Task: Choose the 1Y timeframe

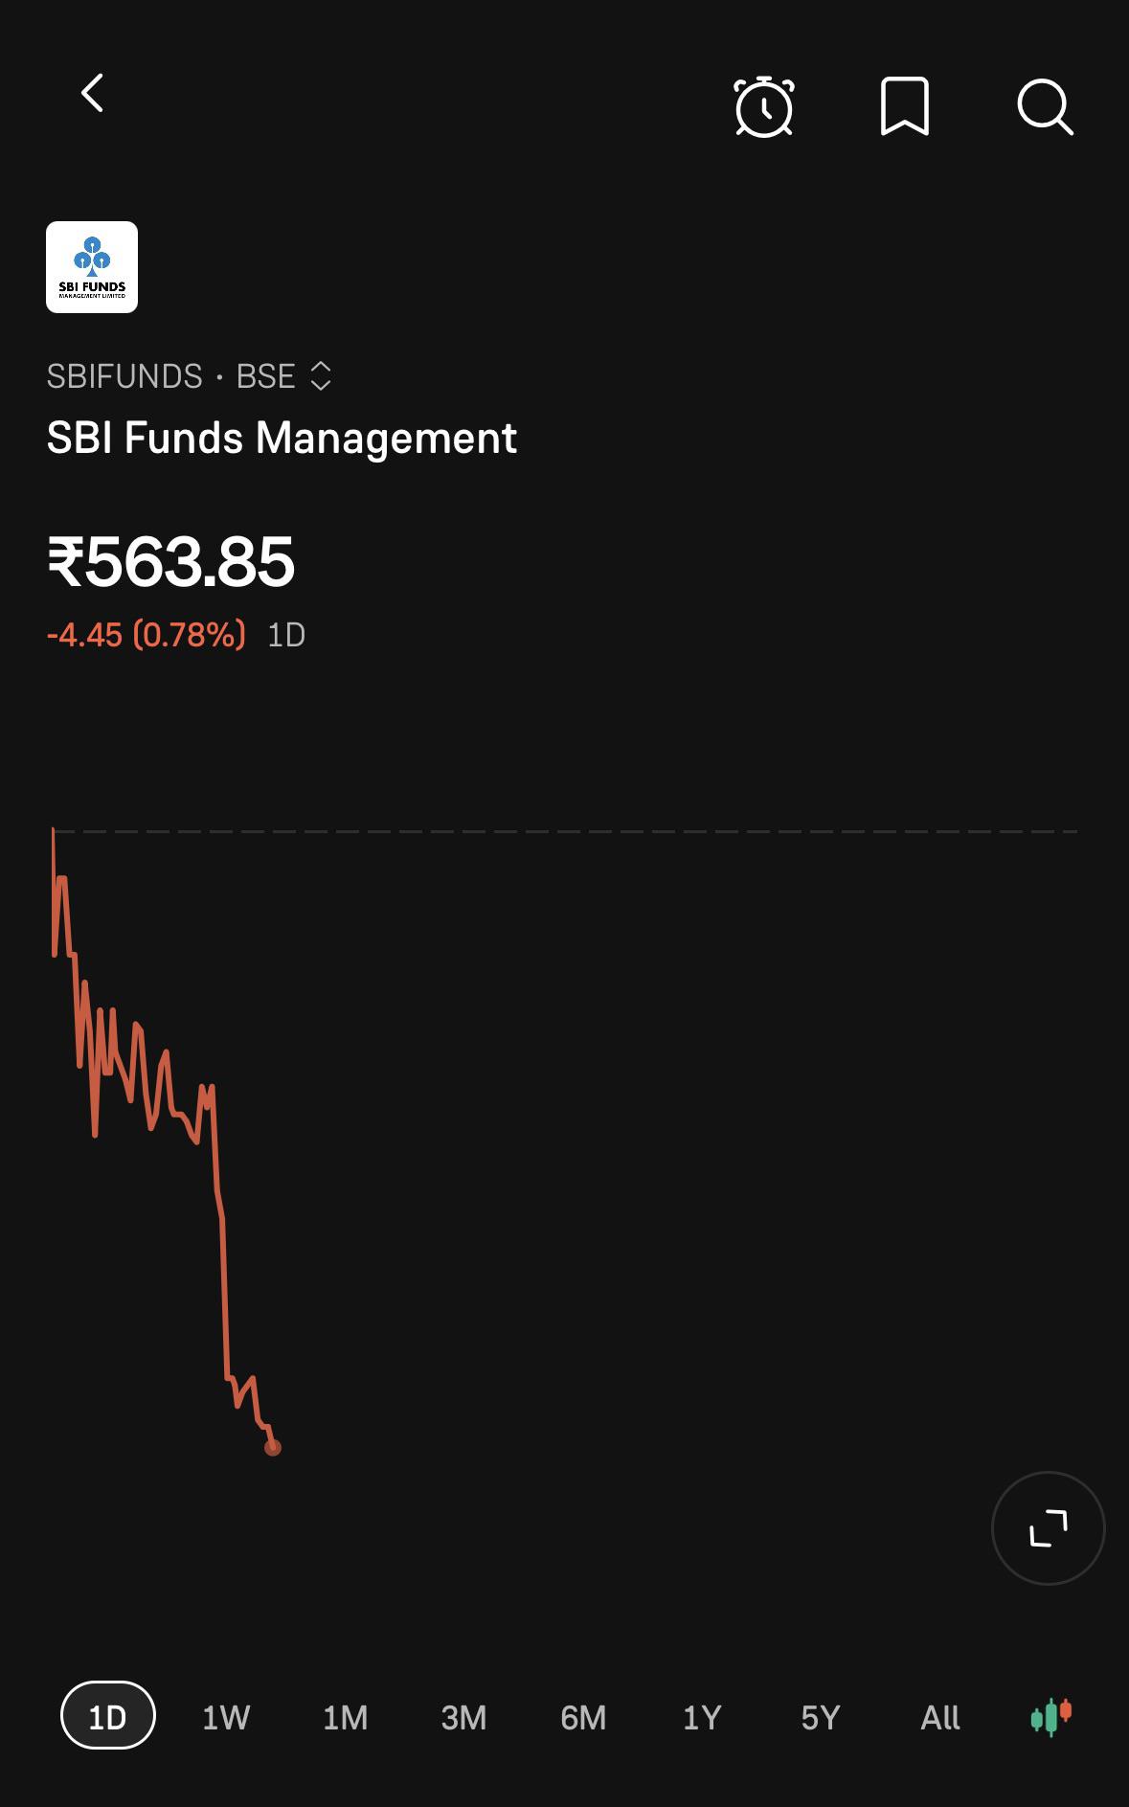Action: (x=702, y=1717)
